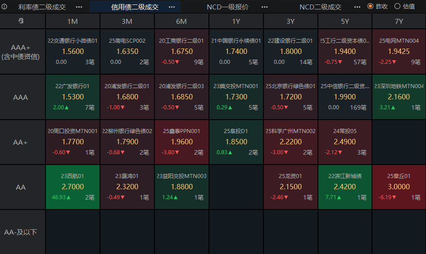Open more options beside 信用债二级成交
The width and height of the screenshot is (426, 254).
pos(172,7)
